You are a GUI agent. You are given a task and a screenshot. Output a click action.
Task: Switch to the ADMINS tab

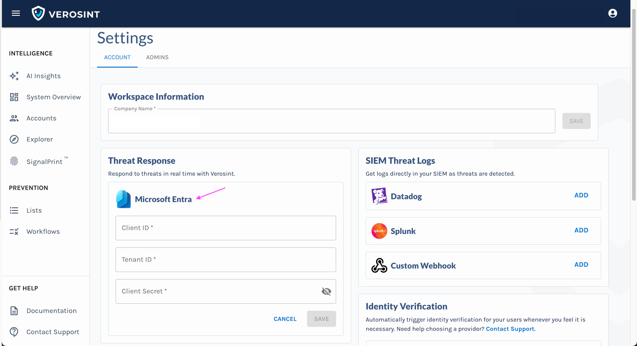(x=157, y=57)
